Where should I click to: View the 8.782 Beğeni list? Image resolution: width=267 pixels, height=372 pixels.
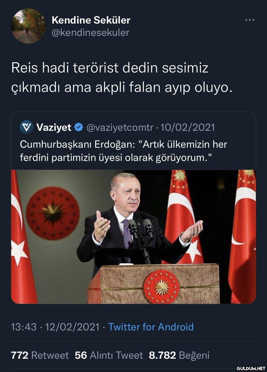tap(179, 355)
